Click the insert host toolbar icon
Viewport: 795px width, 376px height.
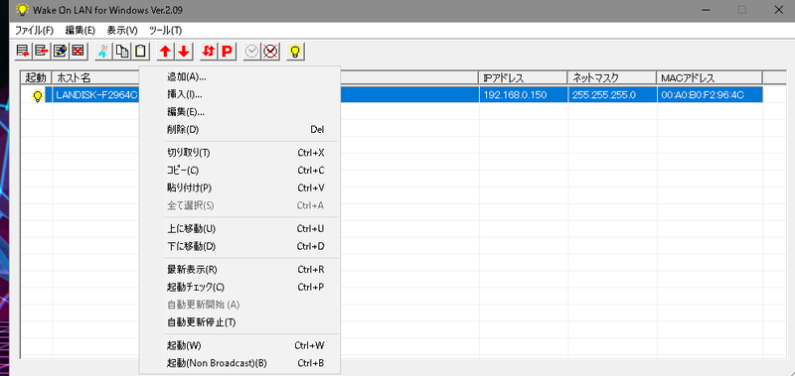pos(41,52)
